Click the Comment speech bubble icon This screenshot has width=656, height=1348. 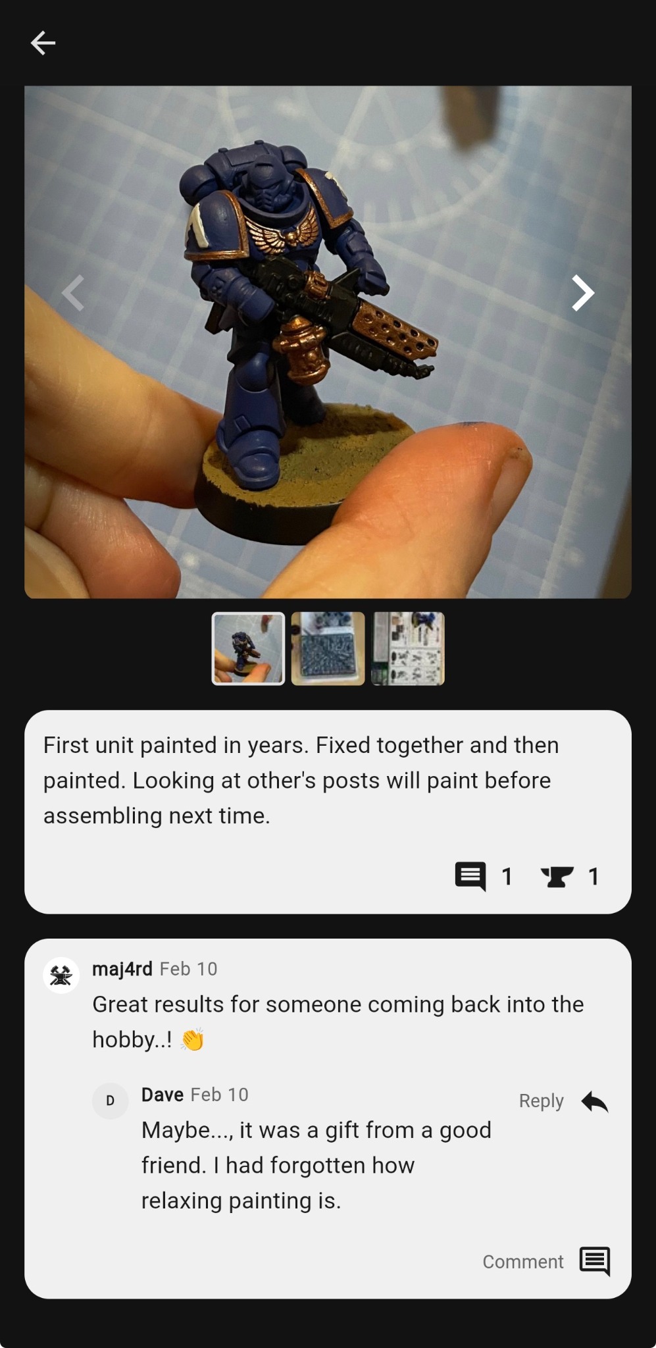(x=595, y=1261)
